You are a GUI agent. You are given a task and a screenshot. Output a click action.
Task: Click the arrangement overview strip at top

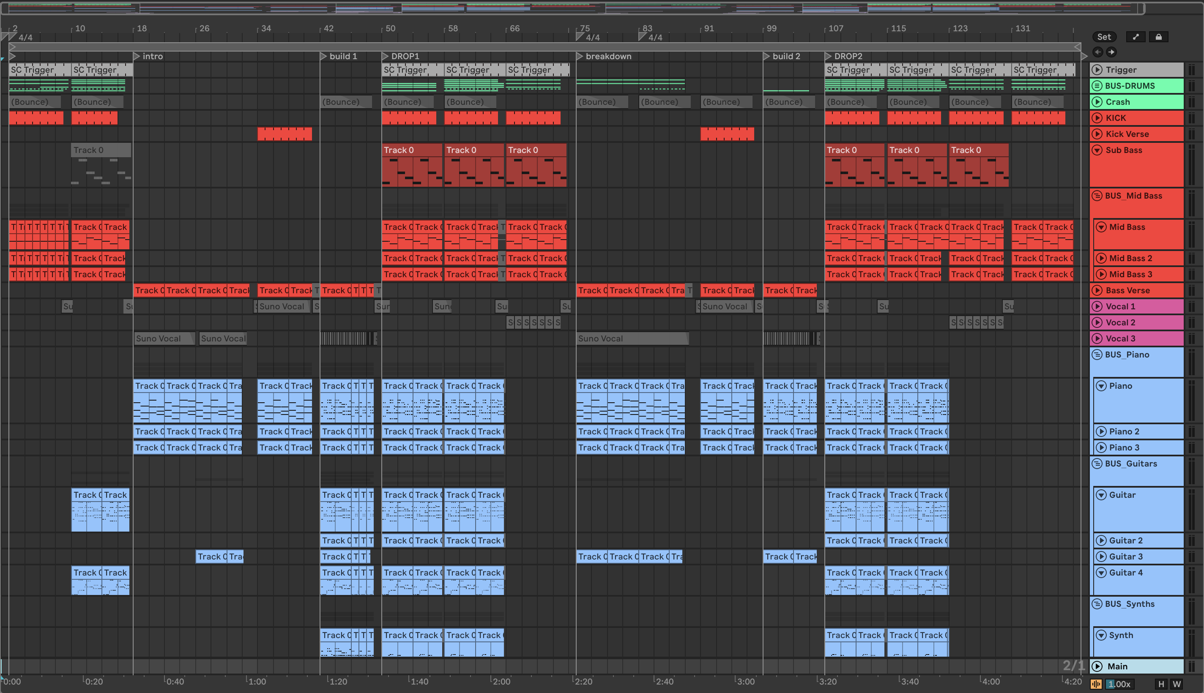pos(571,8)
